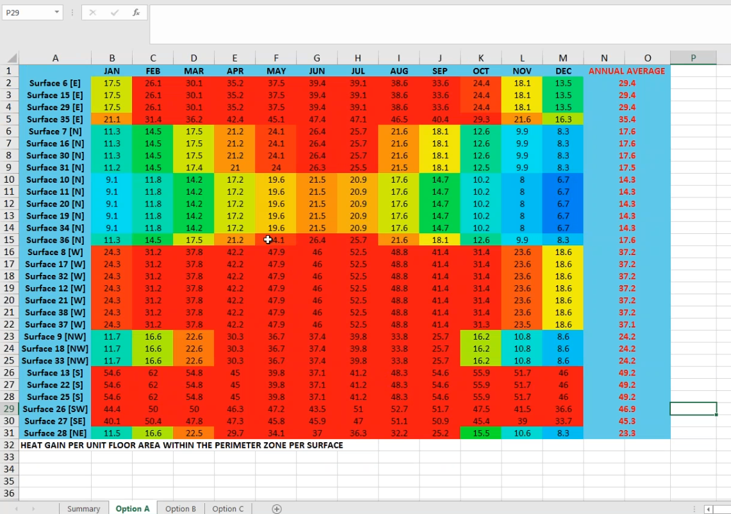731x514 pixels.
Task: Switch to the Summary sheet tab
Action: [83, 509]
